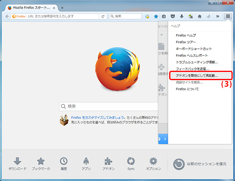
Task: Open アドオン puzzle shortcut at bottom
Action: tap(108, 164)
